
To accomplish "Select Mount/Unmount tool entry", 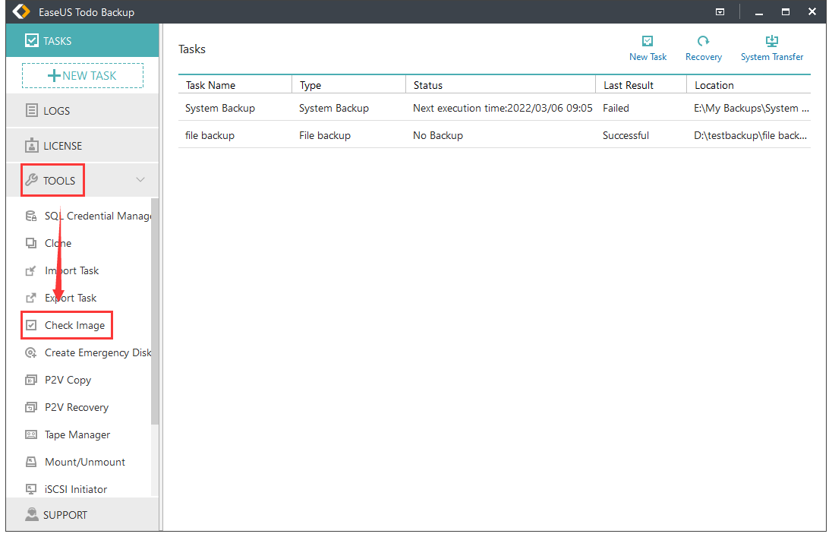I will point(85,462).
